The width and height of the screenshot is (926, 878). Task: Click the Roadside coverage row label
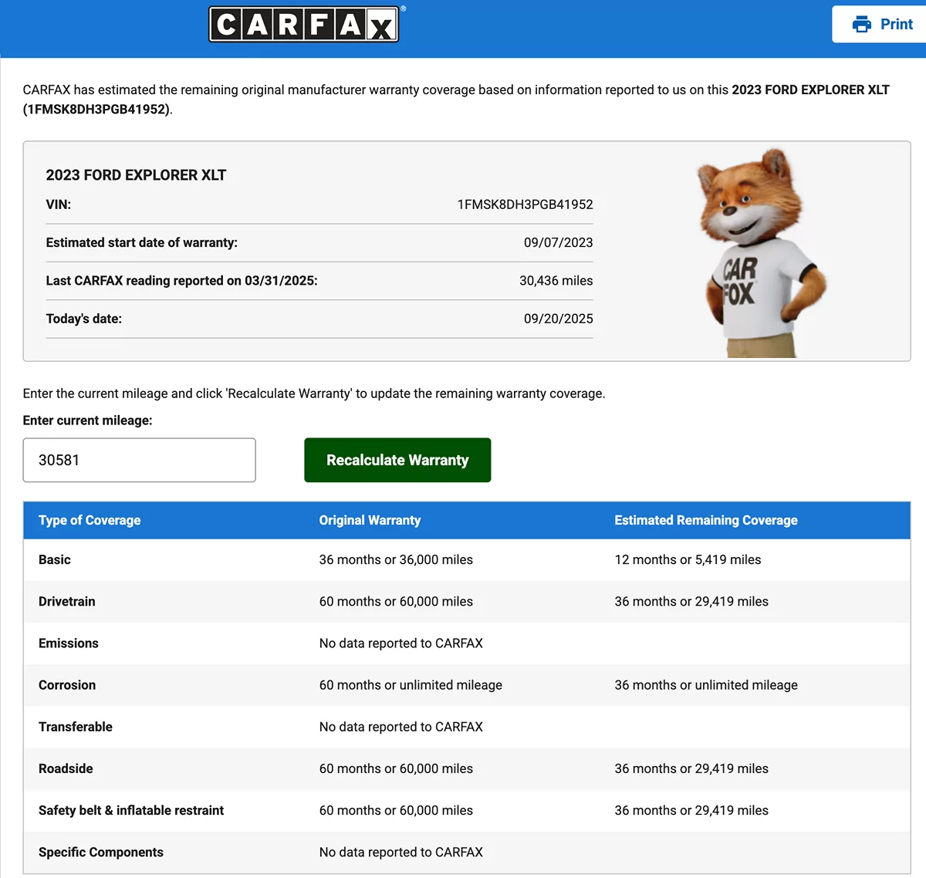coord(66,768)
